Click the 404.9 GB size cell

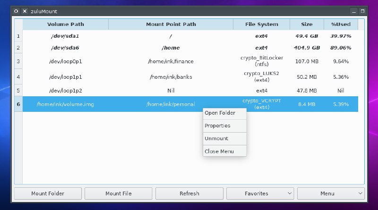click(x=307, y=48)
